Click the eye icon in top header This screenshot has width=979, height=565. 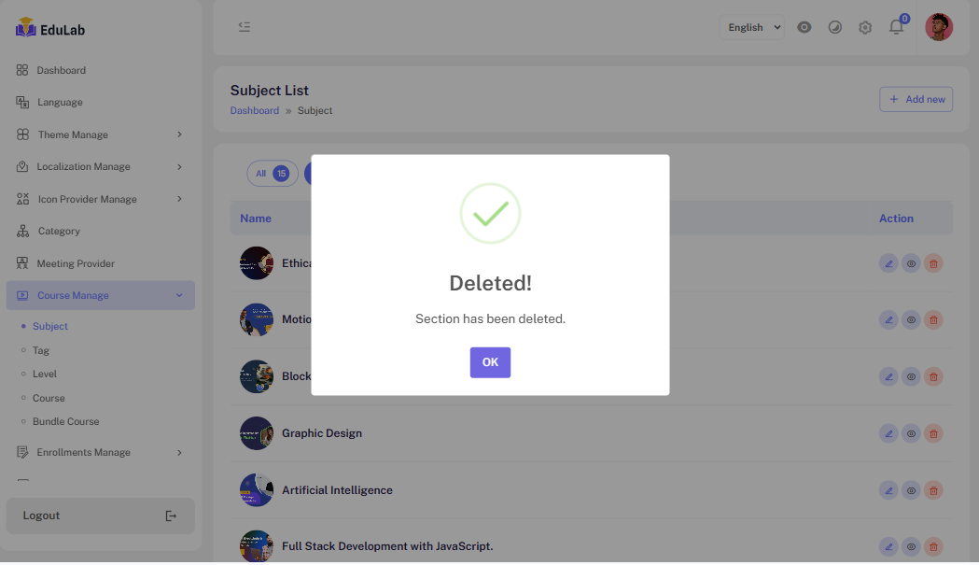pos(804,27)
